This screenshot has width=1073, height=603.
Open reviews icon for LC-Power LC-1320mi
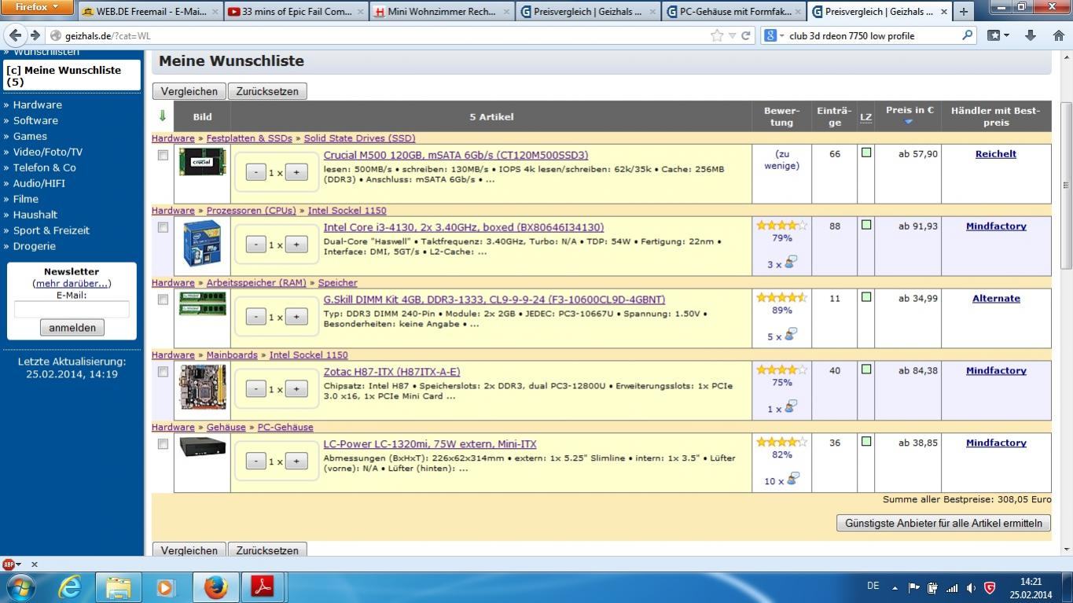click(x=793, y=480)
